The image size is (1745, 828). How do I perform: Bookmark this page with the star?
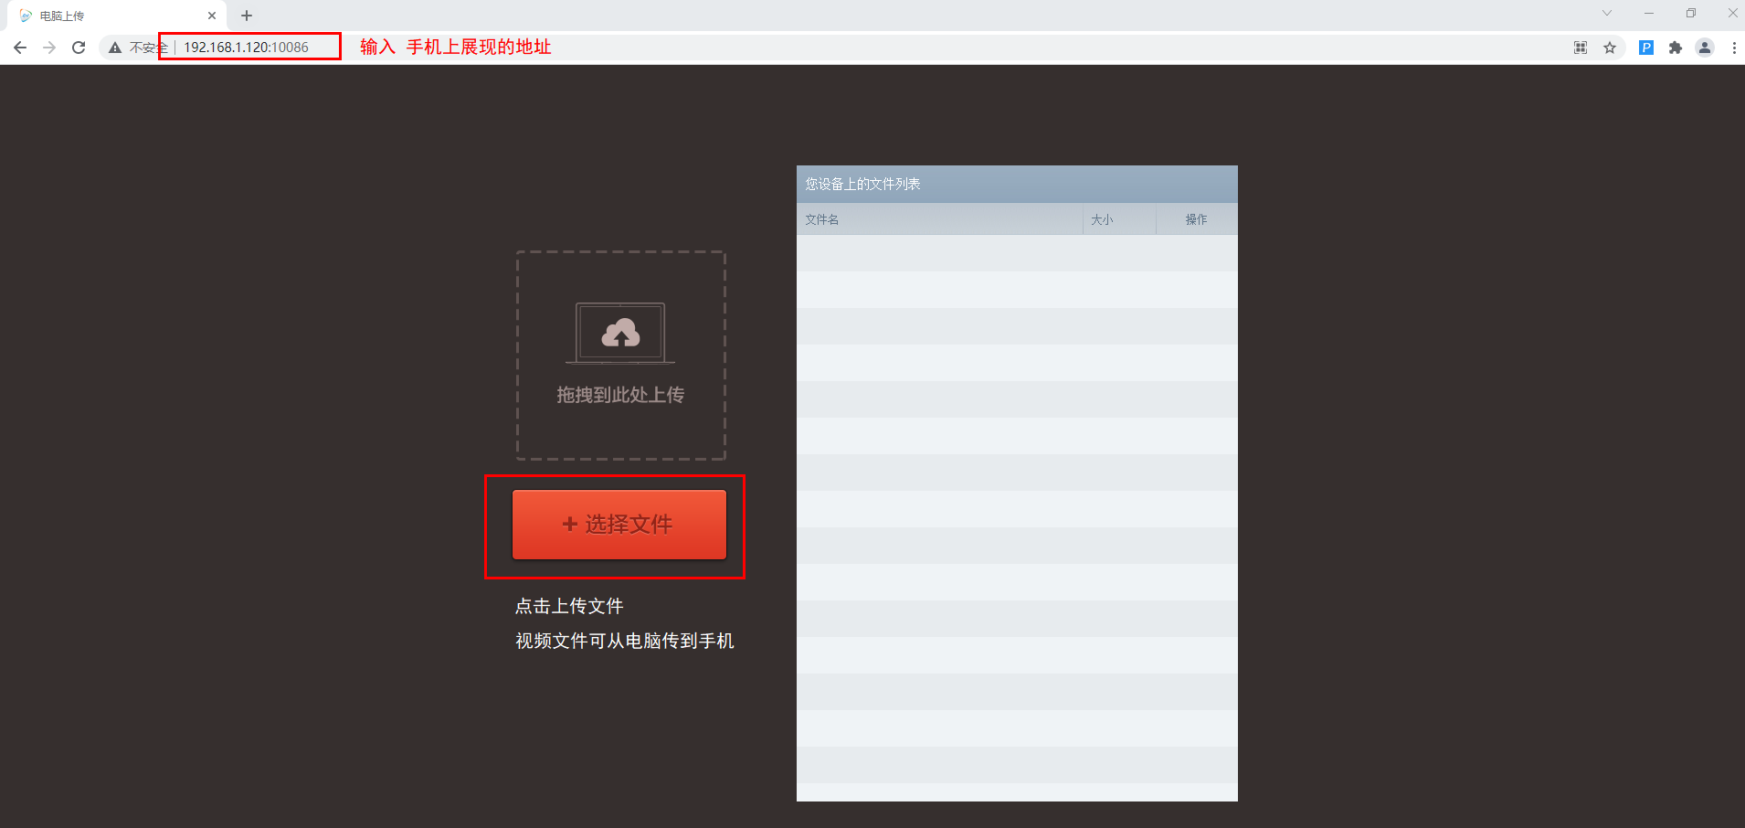coord(1610,48)
